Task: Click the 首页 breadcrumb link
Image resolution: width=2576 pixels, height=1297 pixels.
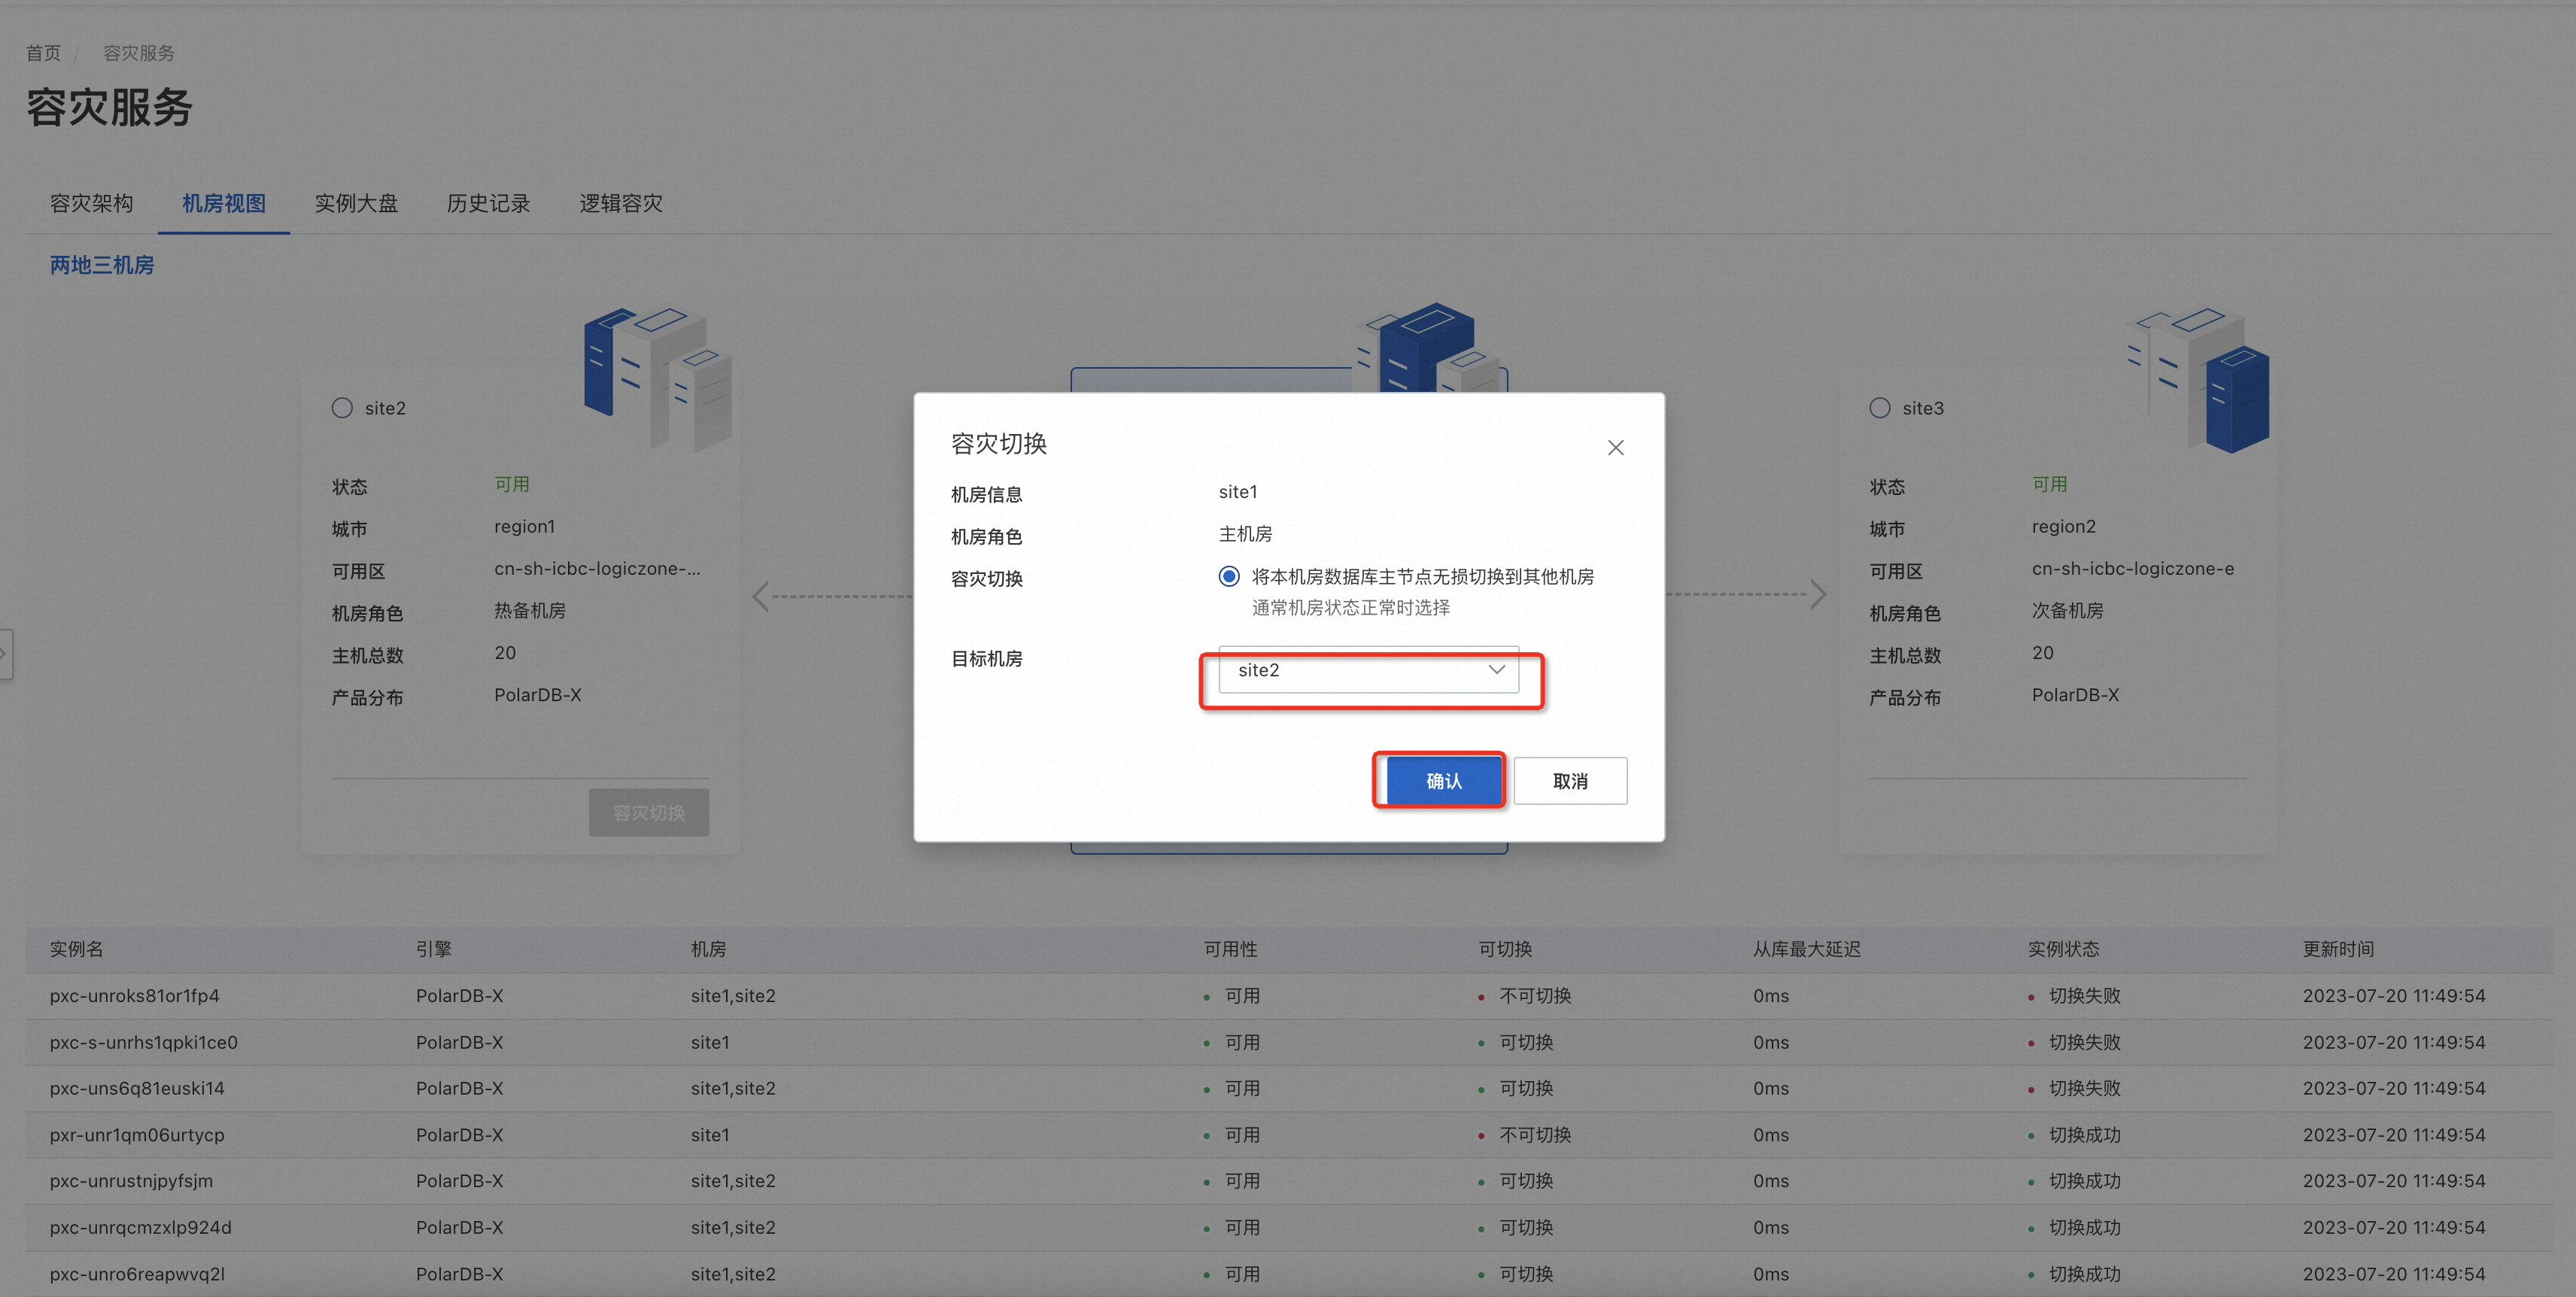Action: click(x=43, y=53)
